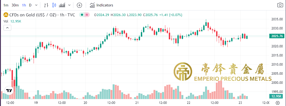Select the candlestick chart style icon

coord(54,5)
